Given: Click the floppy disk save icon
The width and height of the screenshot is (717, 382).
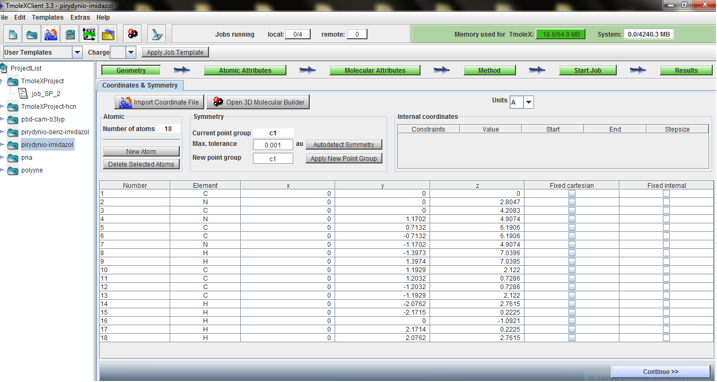Looking at the screenshot, I should click(x=70, y=34).
